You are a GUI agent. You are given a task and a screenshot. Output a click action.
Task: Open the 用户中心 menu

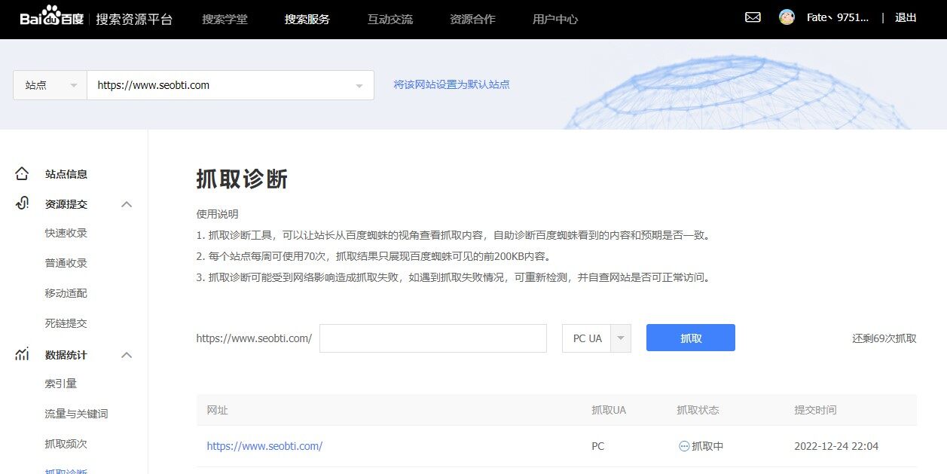(554, 19)
